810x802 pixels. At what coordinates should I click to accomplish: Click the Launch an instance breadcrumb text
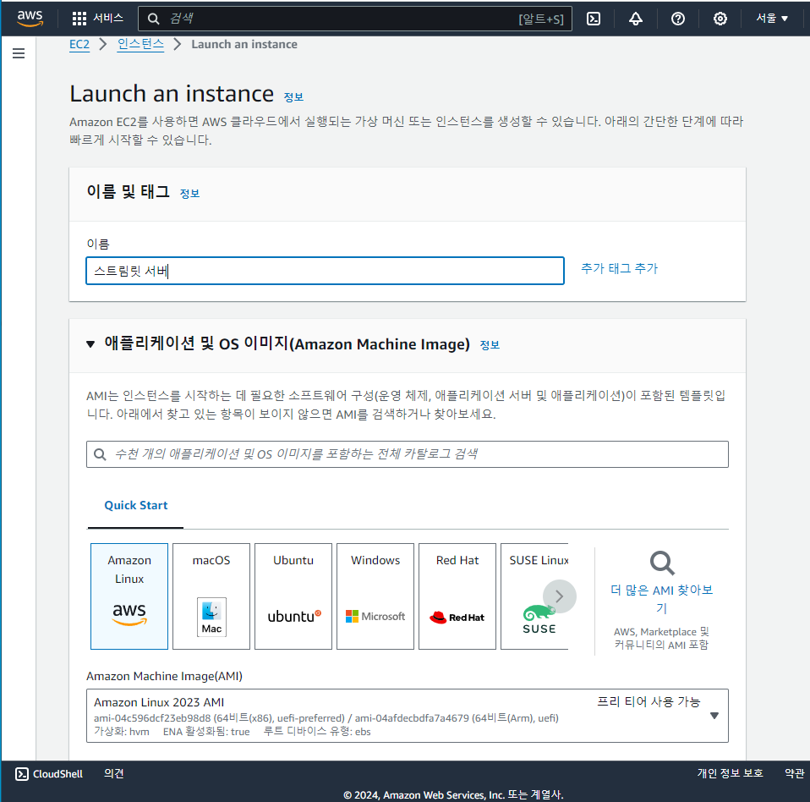click(x=244, y=45)
